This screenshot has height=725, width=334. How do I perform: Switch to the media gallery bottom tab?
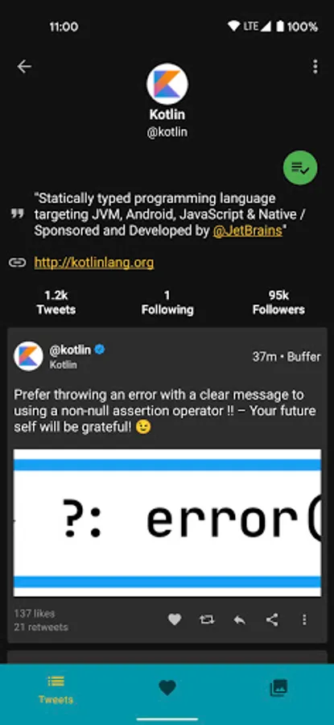[x=278, y=688]
